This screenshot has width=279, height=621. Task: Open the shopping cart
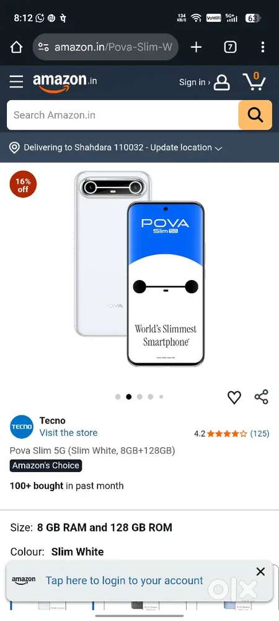tap(254, 81)
